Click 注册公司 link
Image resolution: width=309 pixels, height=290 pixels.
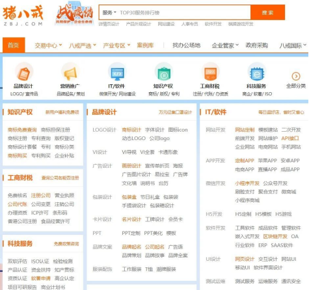click(41, 195)
